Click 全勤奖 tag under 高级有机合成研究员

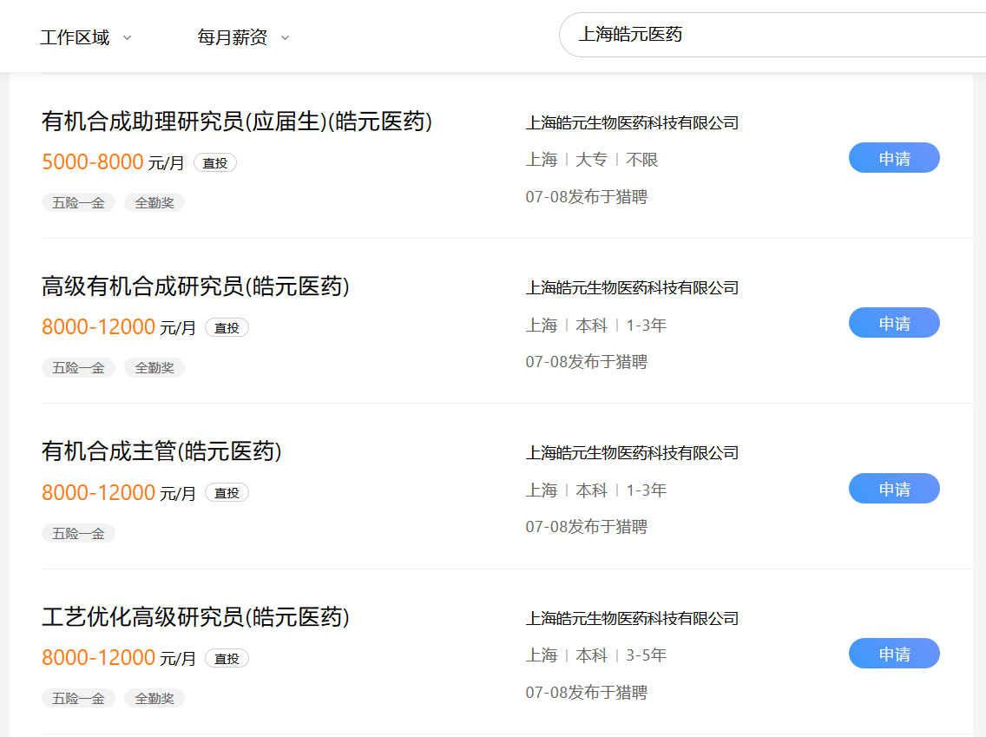(154, 368)
